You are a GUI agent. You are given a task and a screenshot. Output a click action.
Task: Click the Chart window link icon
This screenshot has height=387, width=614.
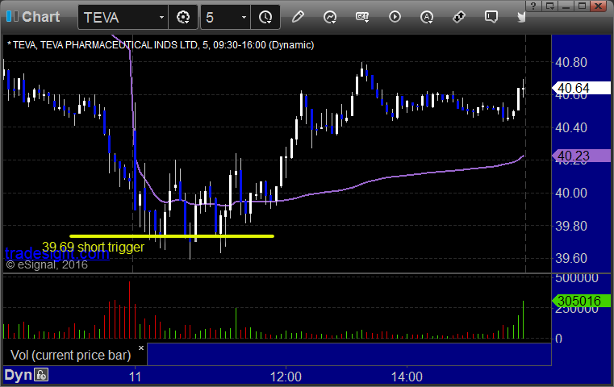tap(12, 16)
